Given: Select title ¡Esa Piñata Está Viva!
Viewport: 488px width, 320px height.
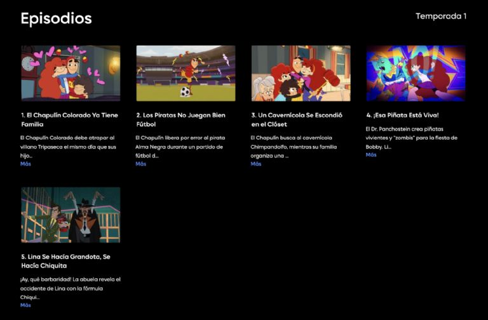Looking at the screenshot, I should click(402, 116).
